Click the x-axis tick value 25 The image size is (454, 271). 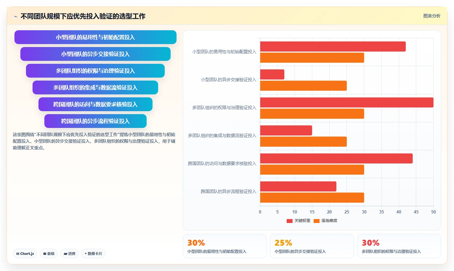347,212
